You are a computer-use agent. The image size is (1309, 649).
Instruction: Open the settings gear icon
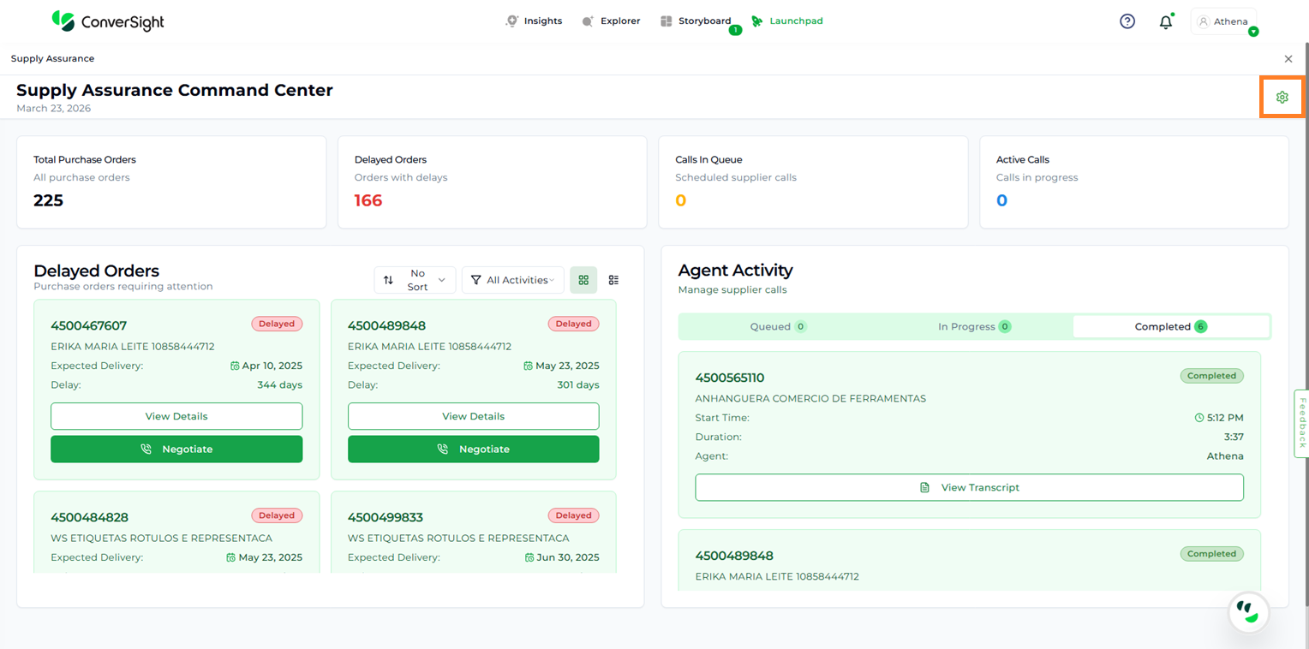pos(1282,98)
